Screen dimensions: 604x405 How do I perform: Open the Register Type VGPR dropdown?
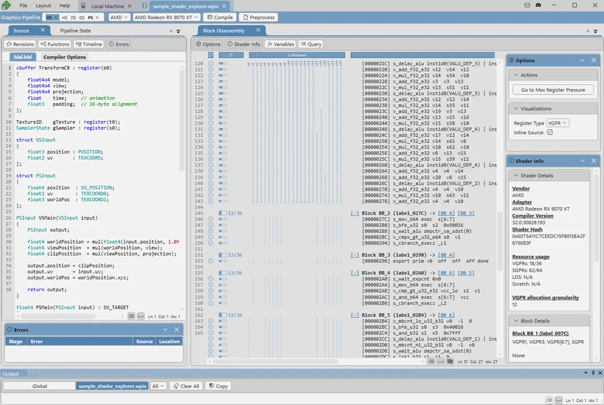[x=557, y=123]
